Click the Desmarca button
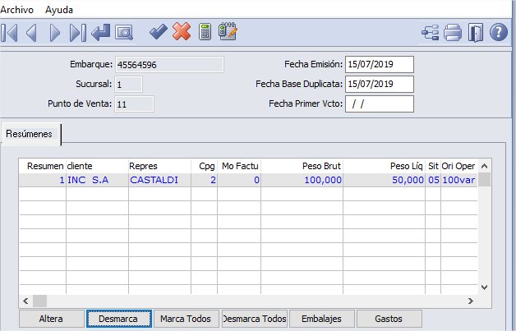 coord(119,319)
